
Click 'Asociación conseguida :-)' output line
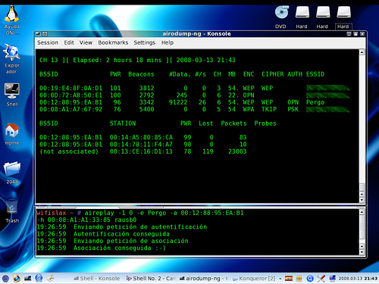point(120,248)
